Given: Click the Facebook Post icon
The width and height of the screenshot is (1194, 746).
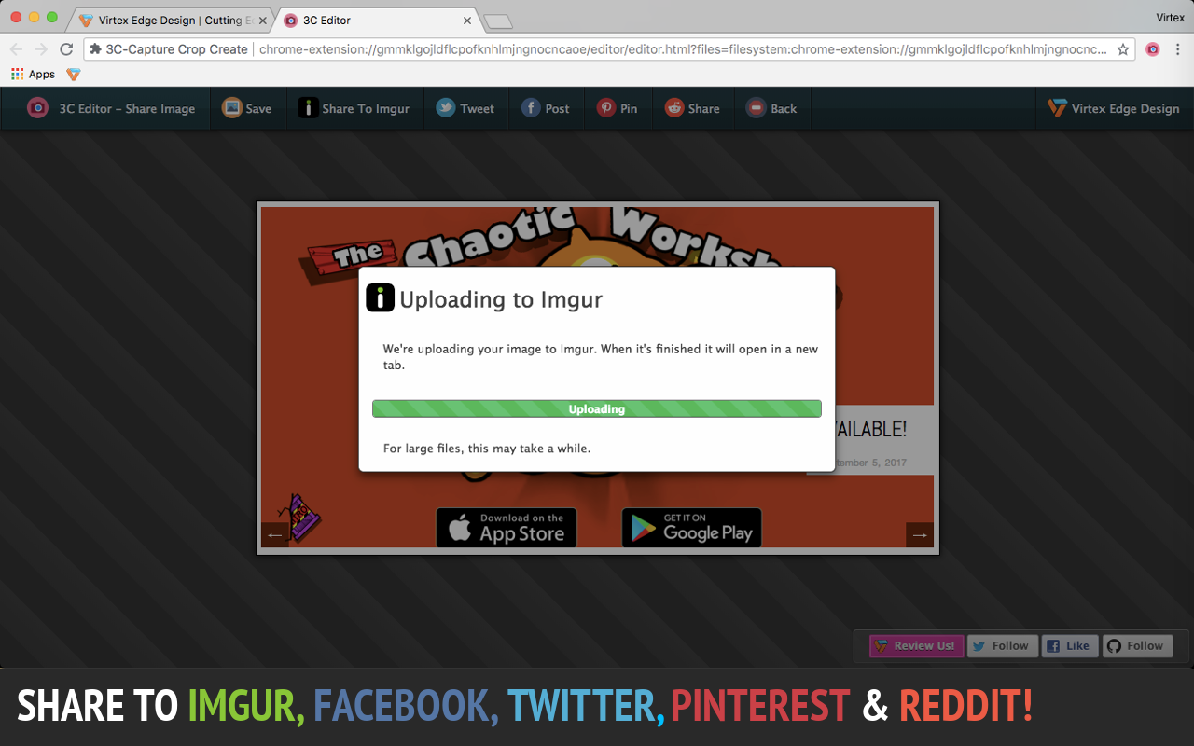Looking at the screenshot, I should 531,108.
